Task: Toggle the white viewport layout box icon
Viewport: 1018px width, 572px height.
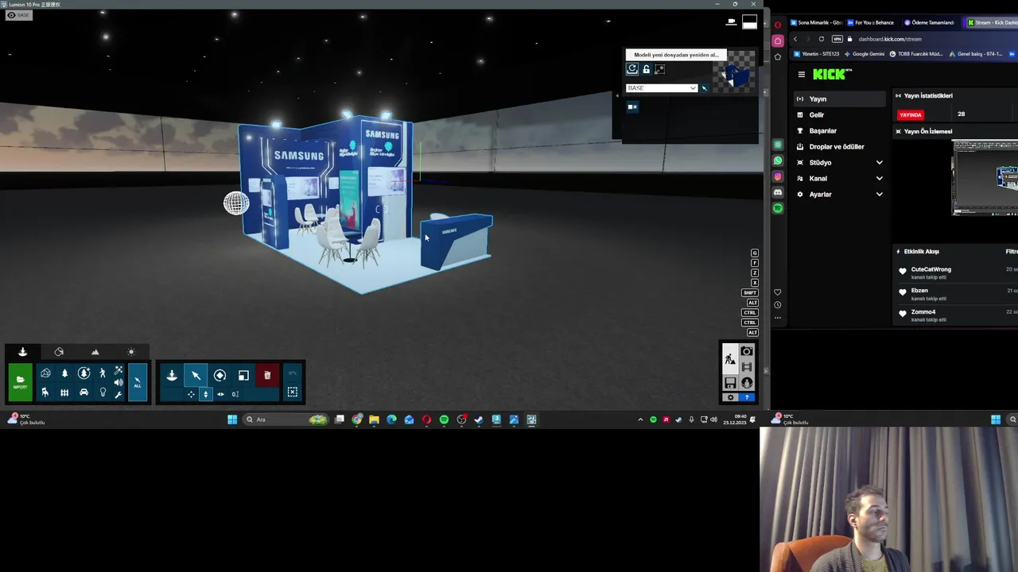Action: click(x=749, y=23)
